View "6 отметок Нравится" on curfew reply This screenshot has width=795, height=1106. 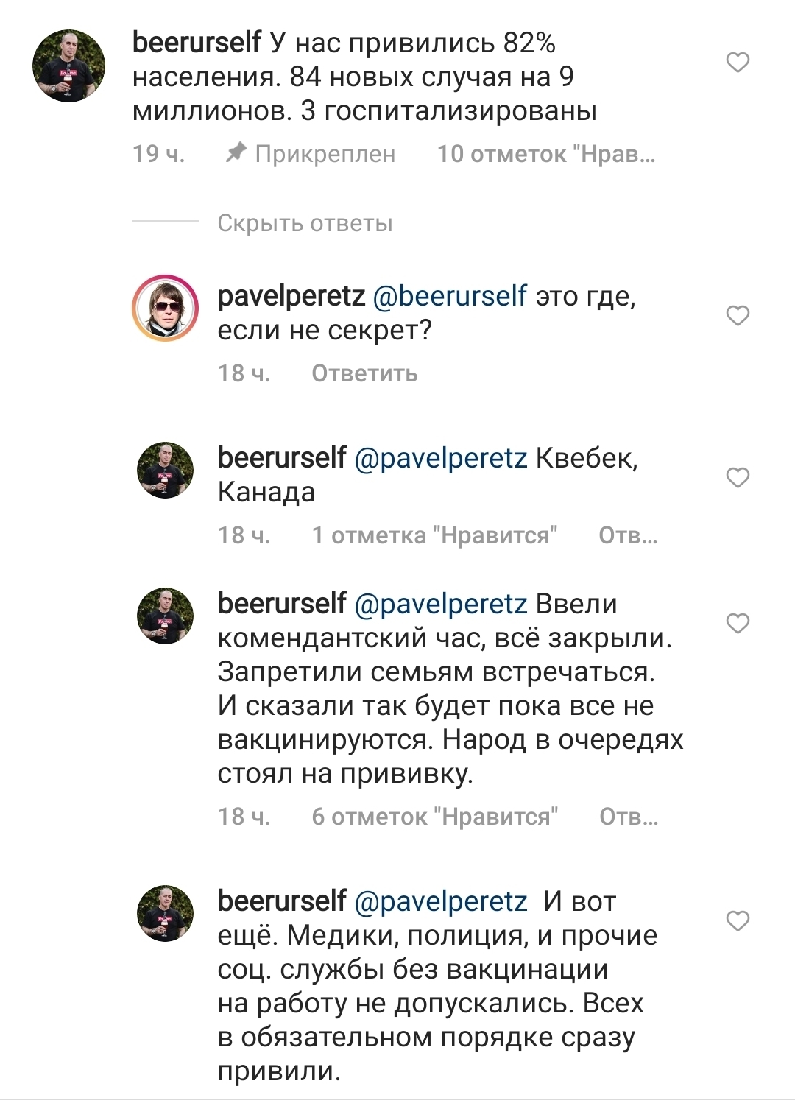coord(434,817)
